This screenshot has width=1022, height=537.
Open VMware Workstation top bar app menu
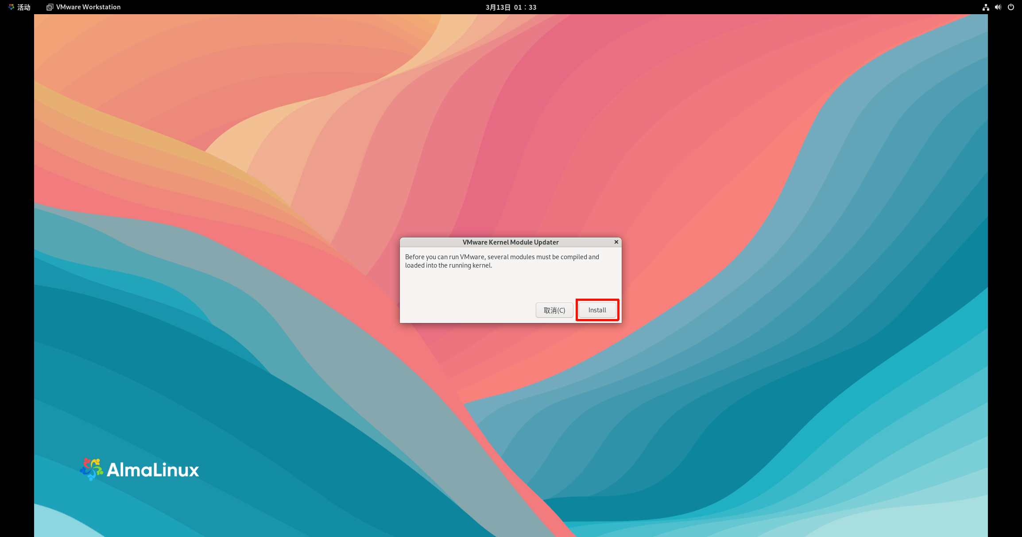[88, 7]
